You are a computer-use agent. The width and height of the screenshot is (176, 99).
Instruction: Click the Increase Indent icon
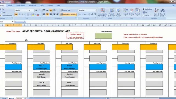[57, 14]
